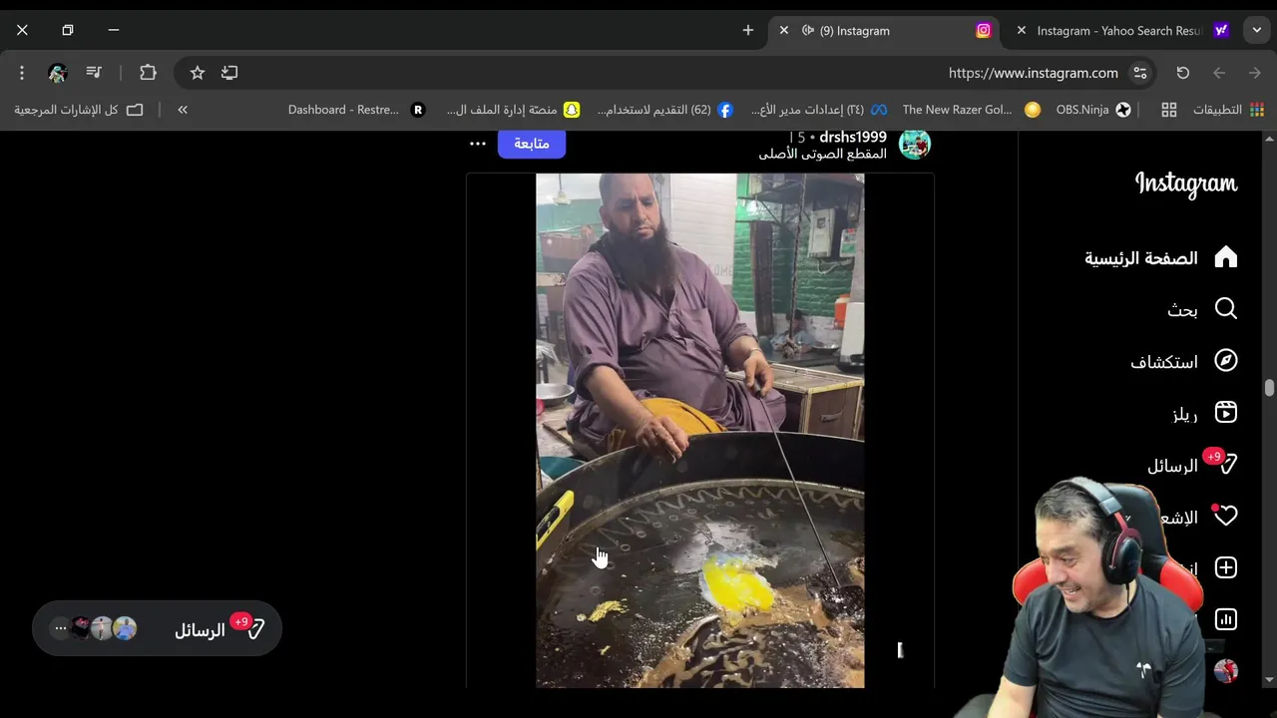The image size is (1277, 718).
Task: Open the tab groups grid icon in bookmarks bar
Action: [x=1169, y=110]
